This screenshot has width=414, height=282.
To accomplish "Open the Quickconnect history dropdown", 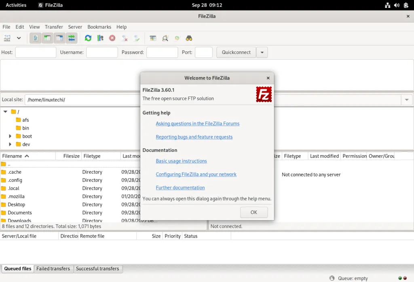I will (x=262, y=52).
